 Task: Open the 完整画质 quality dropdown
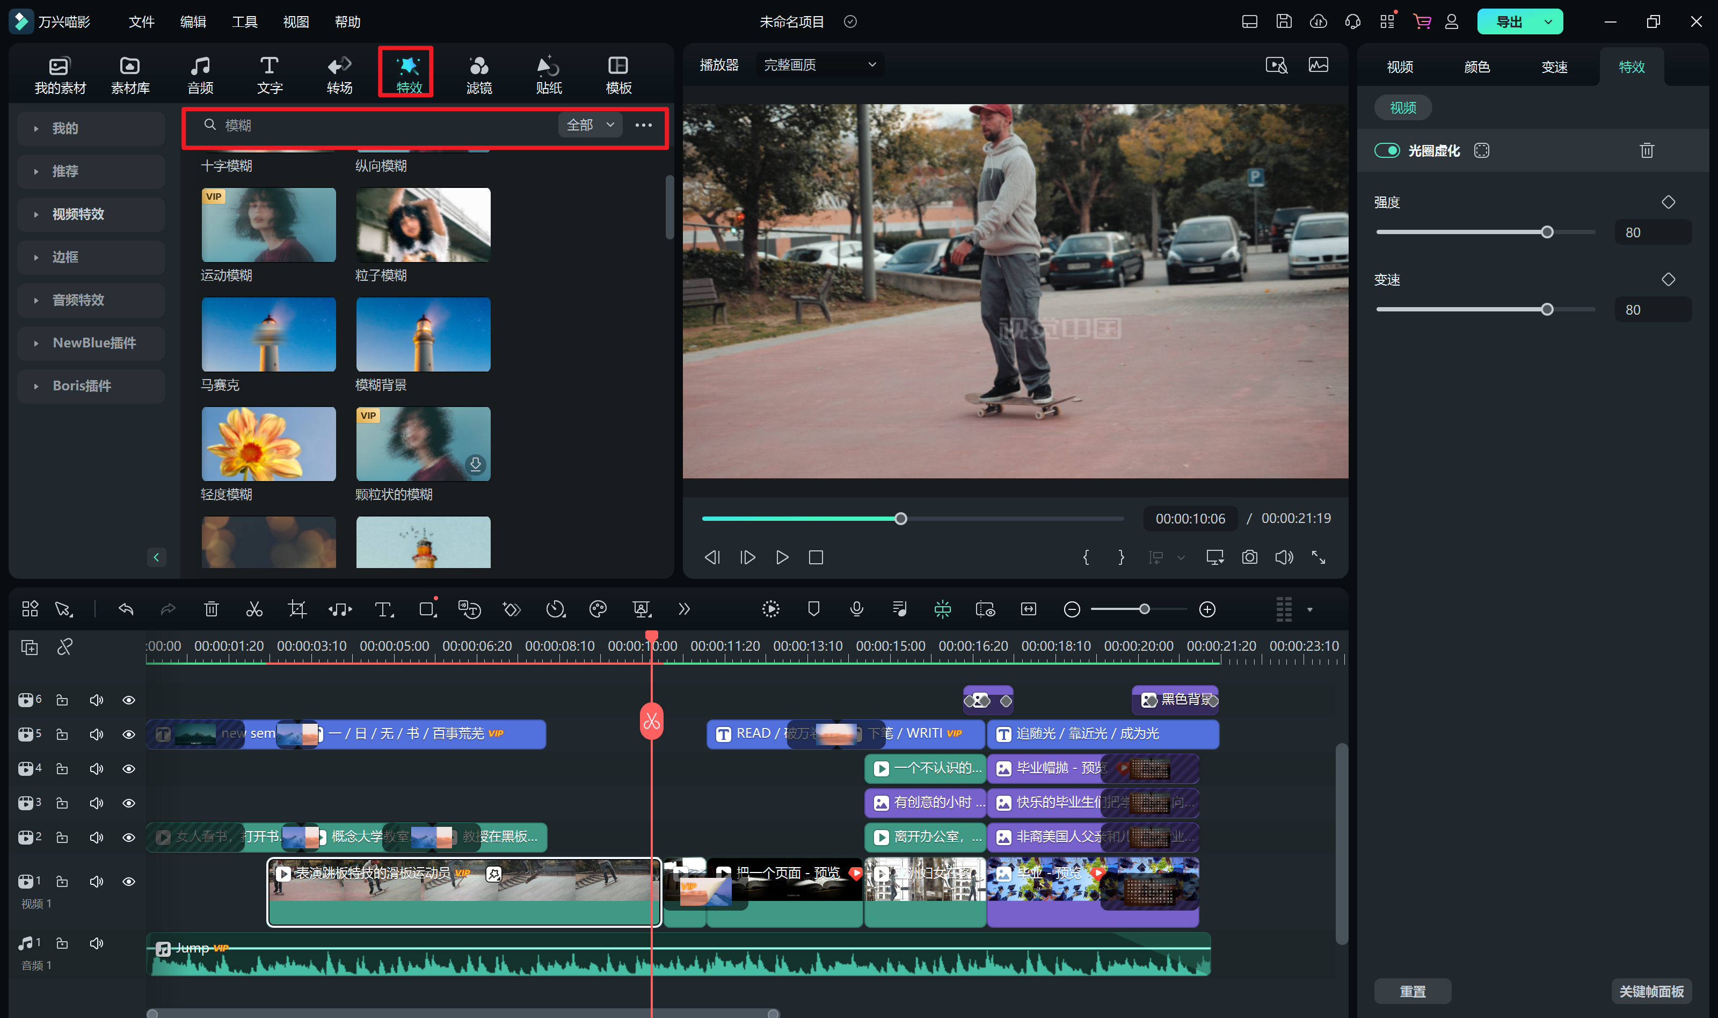(x=820, y=64)
